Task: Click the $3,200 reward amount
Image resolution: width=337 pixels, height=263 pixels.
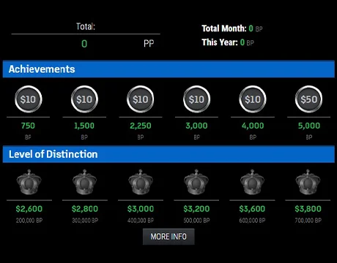Action: pos(196,209)
